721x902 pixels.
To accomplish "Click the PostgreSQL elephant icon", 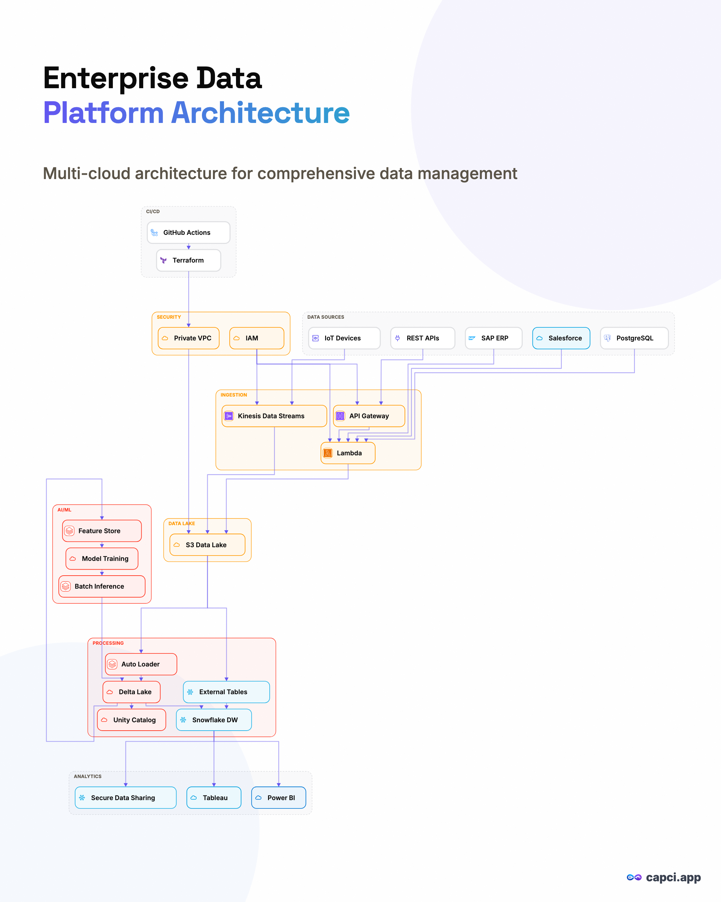I will pos(607,338).
